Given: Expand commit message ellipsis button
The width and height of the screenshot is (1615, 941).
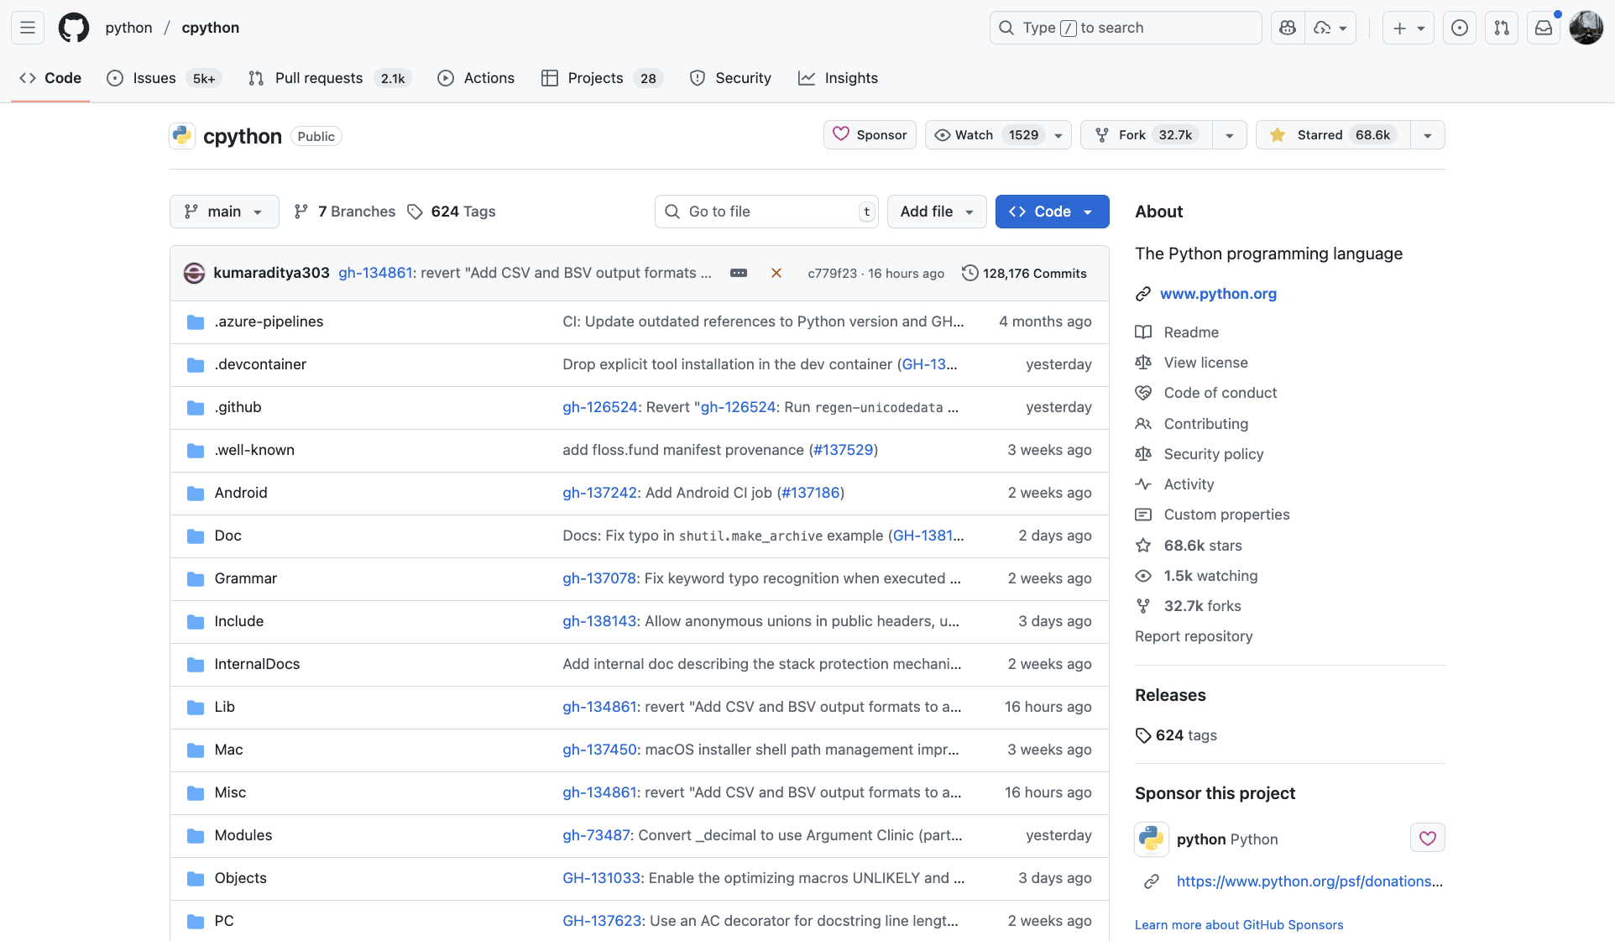Looking at the screenshot, I should (739, 273).
